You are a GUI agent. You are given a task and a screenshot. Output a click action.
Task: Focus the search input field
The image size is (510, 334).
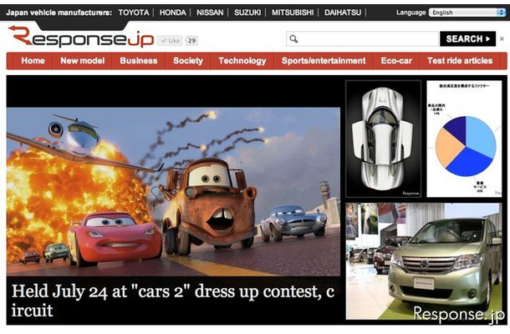click(362, 39)
